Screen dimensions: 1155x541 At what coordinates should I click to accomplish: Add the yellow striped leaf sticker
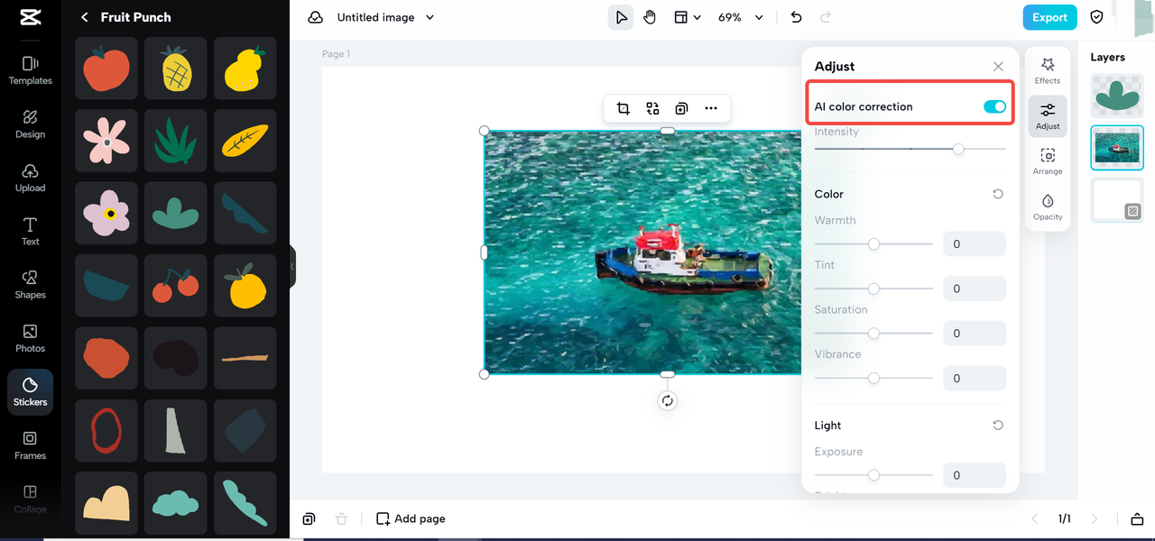(x=245, y=141)
